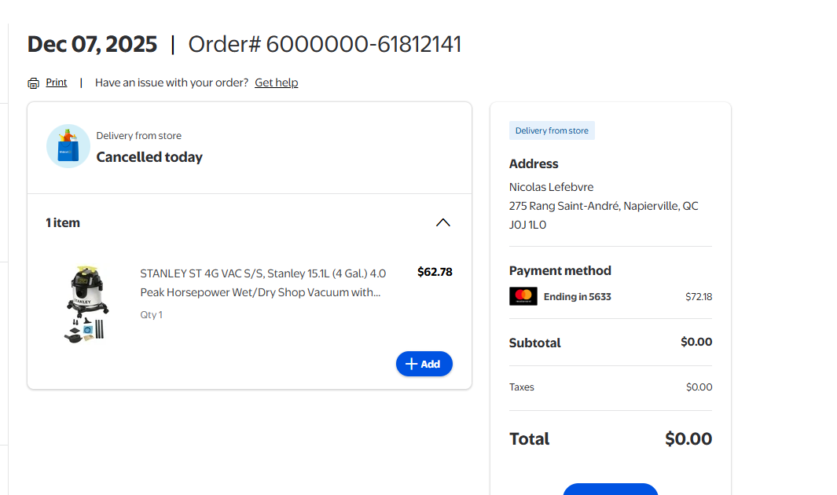Click the card Ending in 5633 text

point(577,296)
